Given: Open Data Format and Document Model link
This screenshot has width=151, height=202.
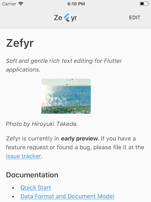Looking at the screenshot, I should 67,196.
